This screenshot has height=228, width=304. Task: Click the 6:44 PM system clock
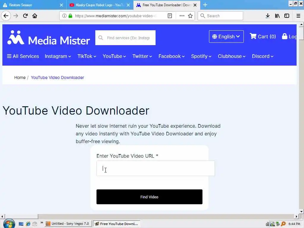click(294, 224)
